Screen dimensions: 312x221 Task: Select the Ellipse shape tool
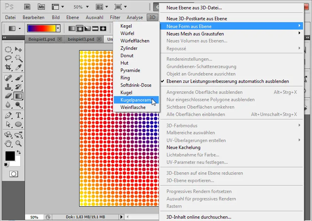[x=18, y=124]
